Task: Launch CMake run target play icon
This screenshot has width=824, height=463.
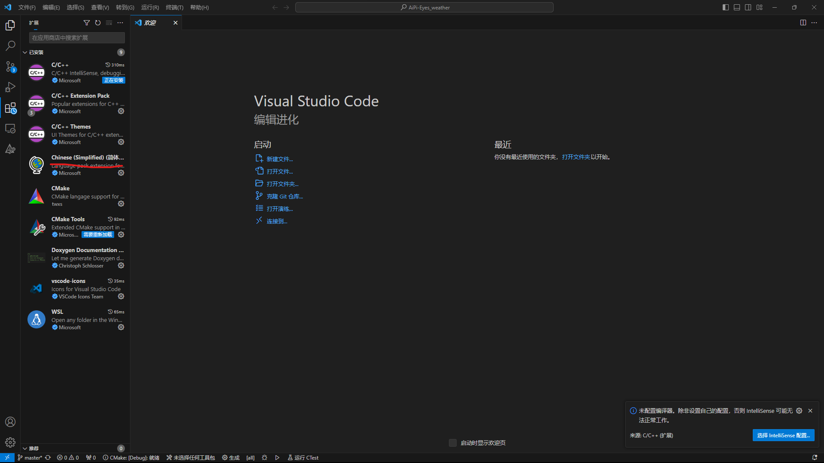Action: 277,457
